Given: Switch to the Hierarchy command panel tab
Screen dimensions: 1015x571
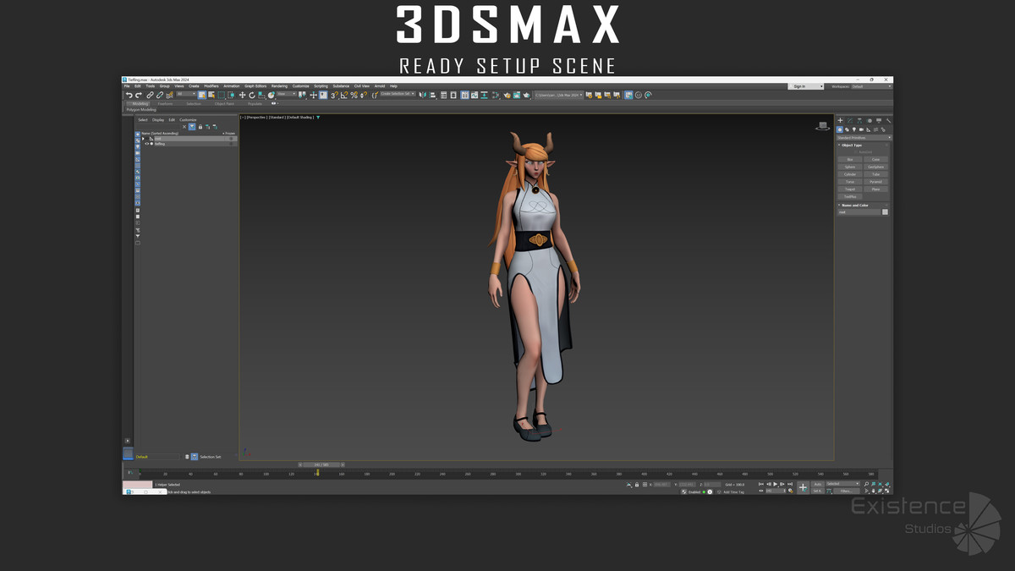Looking at the screenshot, I should (859, 120).
